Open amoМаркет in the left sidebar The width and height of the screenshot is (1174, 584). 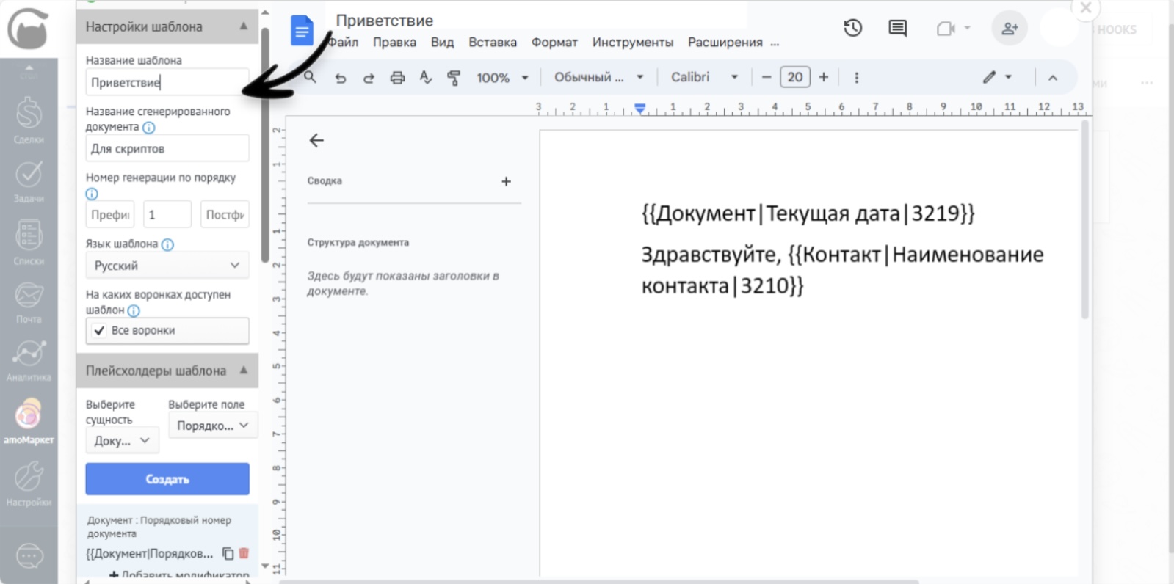click(x=29, y=421)
